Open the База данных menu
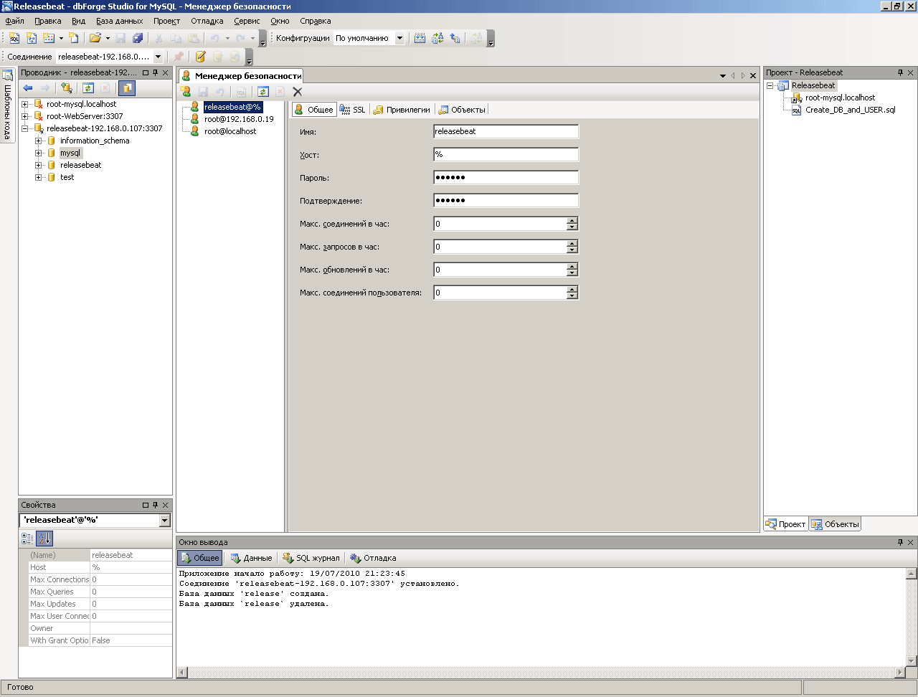The width and height of the screenshot is (918, 697). click(x=120, y=21)
